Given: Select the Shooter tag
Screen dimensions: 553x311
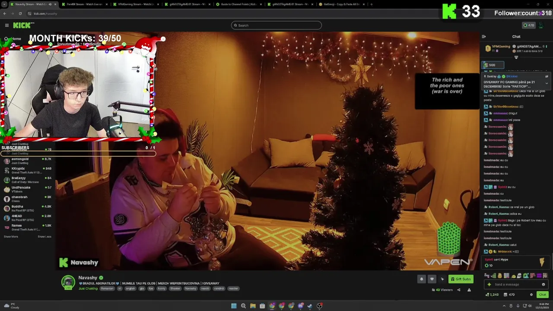Looking at the screenshot, I should 175,289.
